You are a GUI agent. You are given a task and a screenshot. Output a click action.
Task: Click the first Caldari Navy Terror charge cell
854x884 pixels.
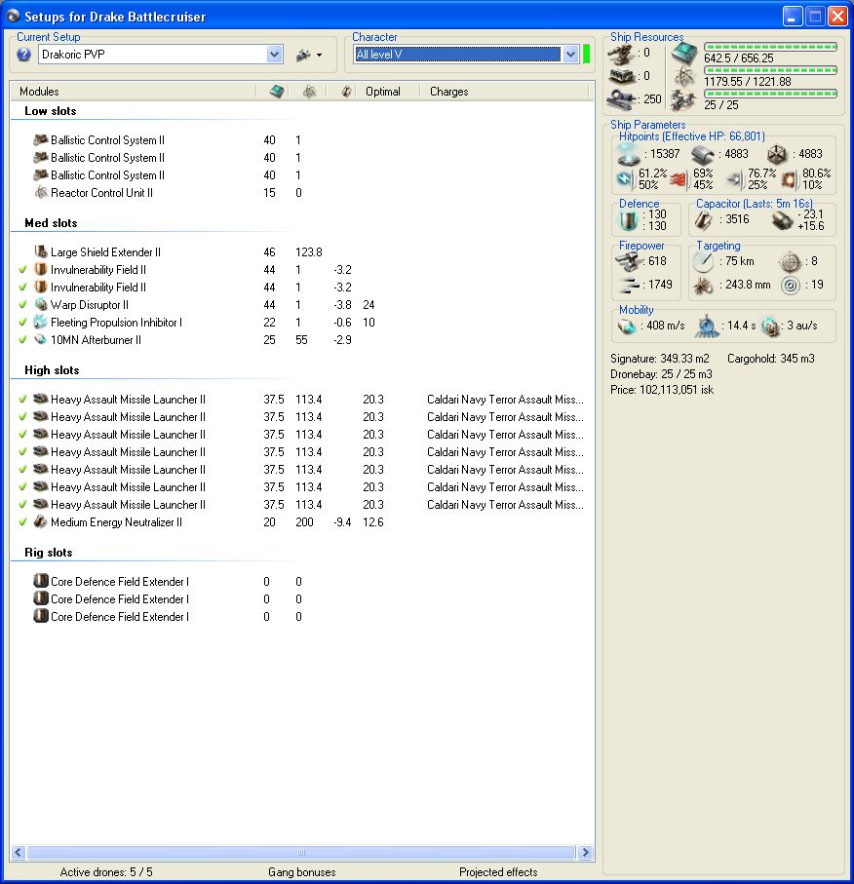click(505, 400)
